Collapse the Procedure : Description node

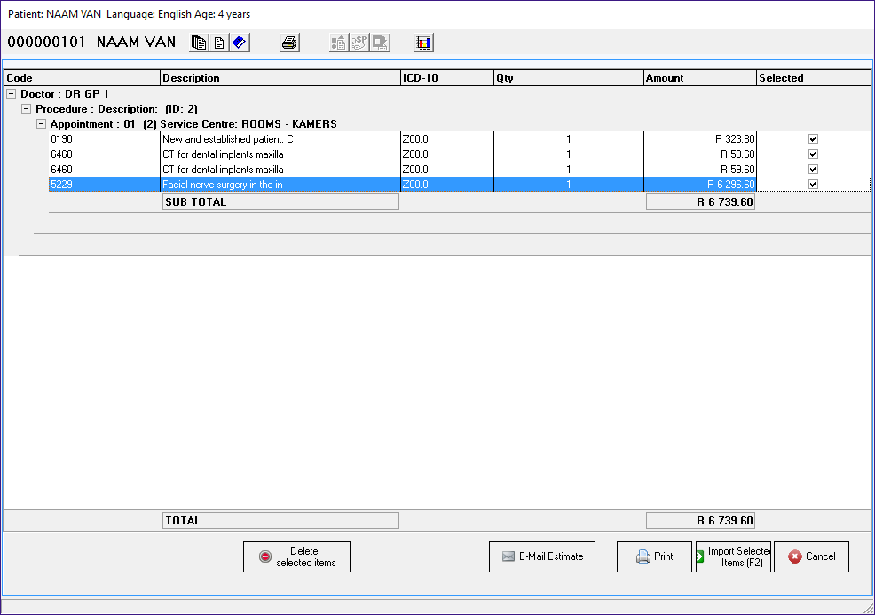(x=26, y=108)
